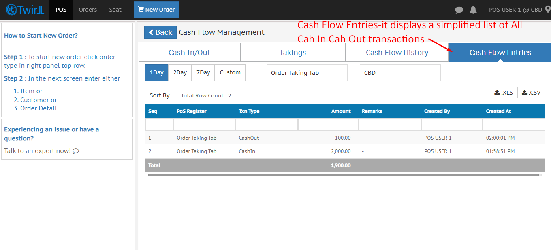Image resolution: width=551 pixels, height=250 pixels.
Task: Start a New Order with cart button
Action: 156,10
